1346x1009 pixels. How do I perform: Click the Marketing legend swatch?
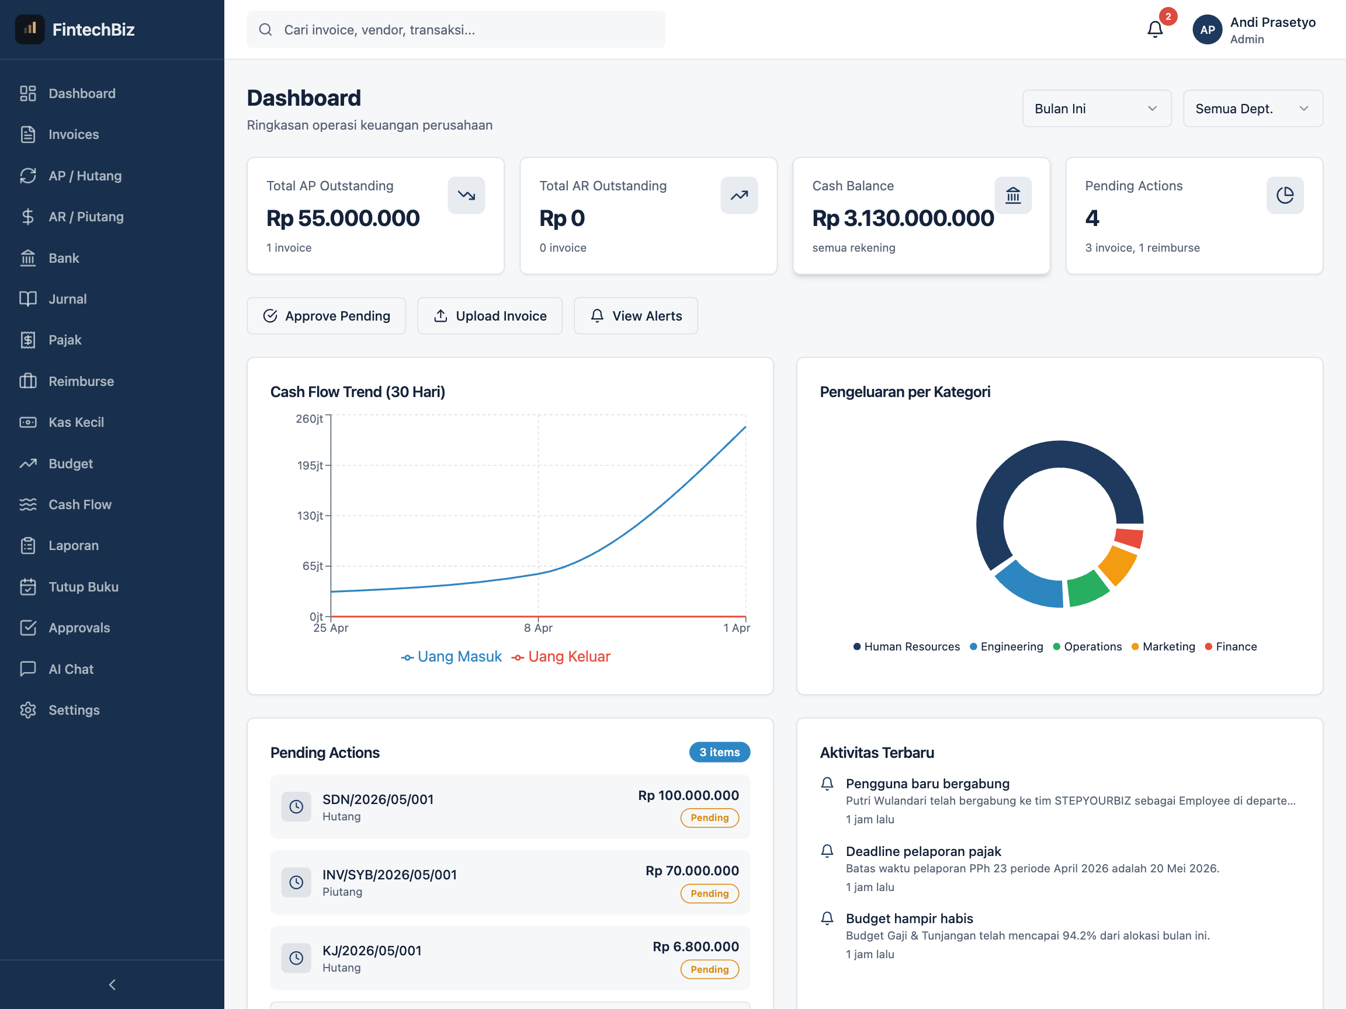1136,646
